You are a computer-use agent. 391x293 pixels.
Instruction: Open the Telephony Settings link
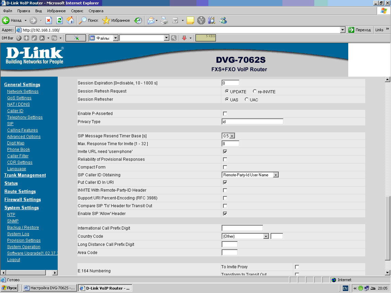[25, 117]
